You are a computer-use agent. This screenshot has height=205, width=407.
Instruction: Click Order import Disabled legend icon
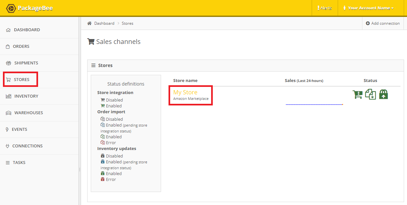pos(103,119)
